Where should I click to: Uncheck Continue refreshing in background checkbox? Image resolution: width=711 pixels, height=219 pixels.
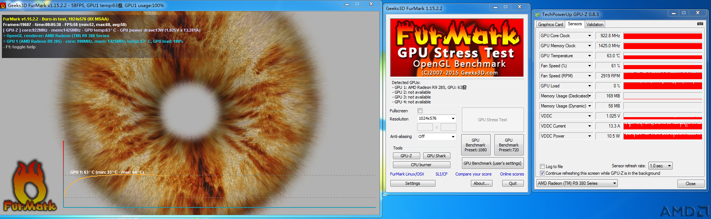542,173
